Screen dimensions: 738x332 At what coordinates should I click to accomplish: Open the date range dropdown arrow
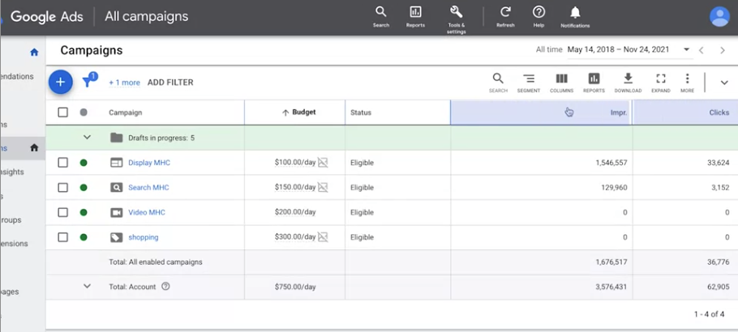click(686, 49)
